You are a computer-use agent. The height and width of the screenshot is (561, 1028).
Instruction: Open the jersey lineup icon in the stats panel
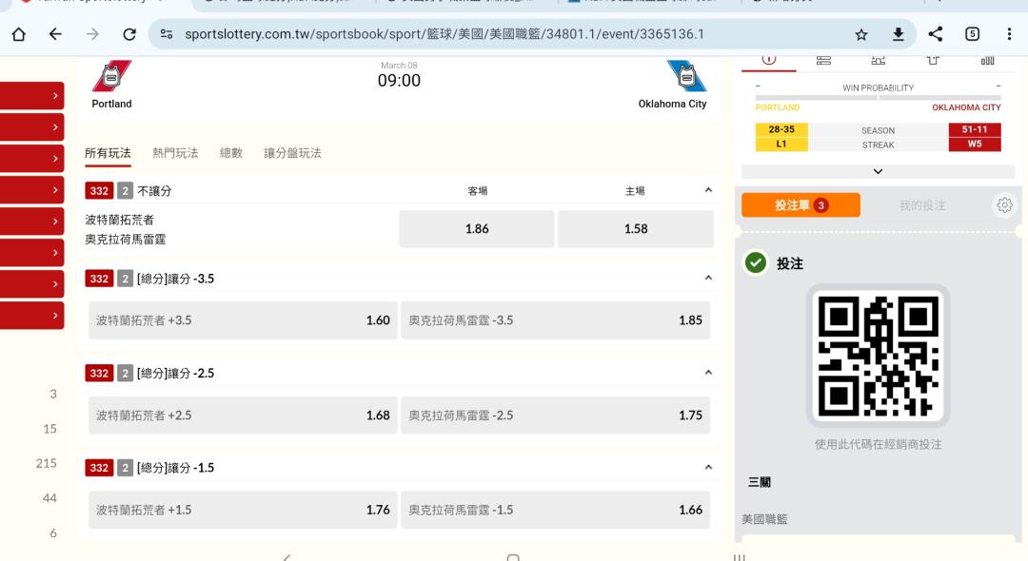(933, 60)
